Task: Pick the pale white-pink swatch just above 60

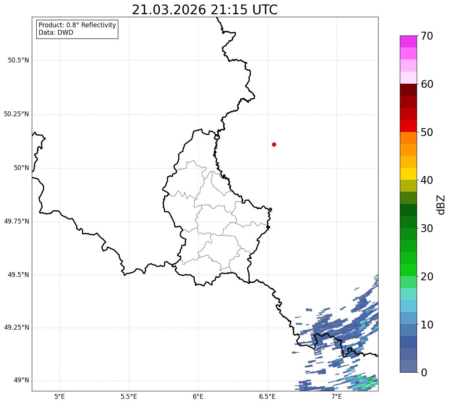Action: pyautogui.click(x=408, y=78)
